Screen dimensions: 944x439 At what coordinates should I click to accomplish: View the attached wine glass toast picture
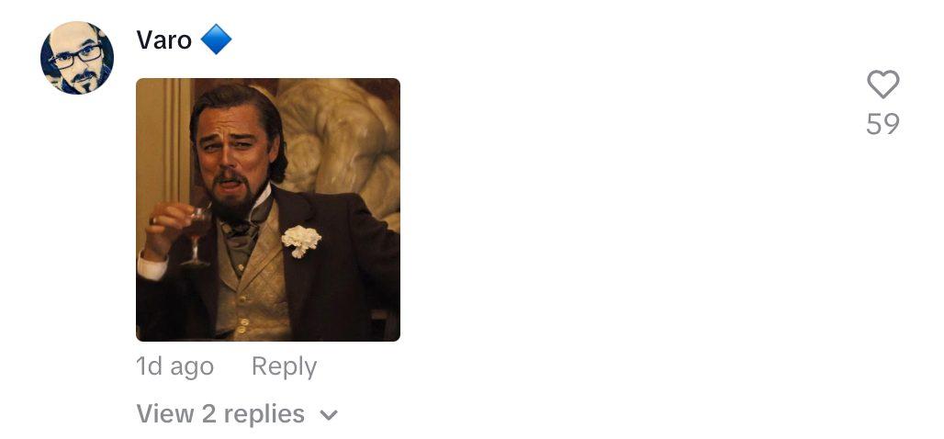pyautogui.click(x=268, y=209)
